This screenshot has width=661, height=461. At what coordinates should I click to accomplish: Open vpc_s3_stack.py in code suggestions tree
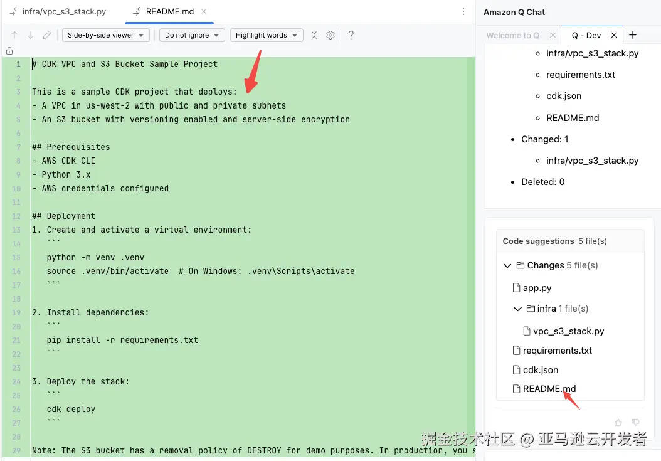pos(568,331)
